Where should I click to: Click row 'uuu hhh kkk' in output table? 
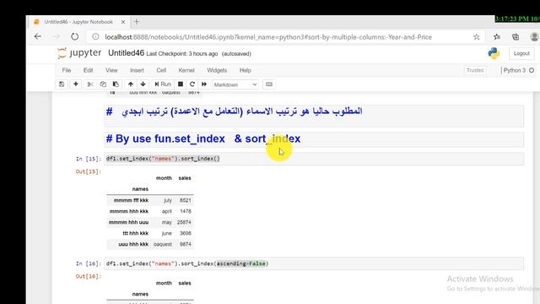coord(150,244)
